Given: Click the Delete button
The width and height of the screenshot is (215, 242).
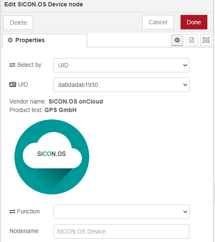Looking at the screenshot, I should [x=18, y=23].
